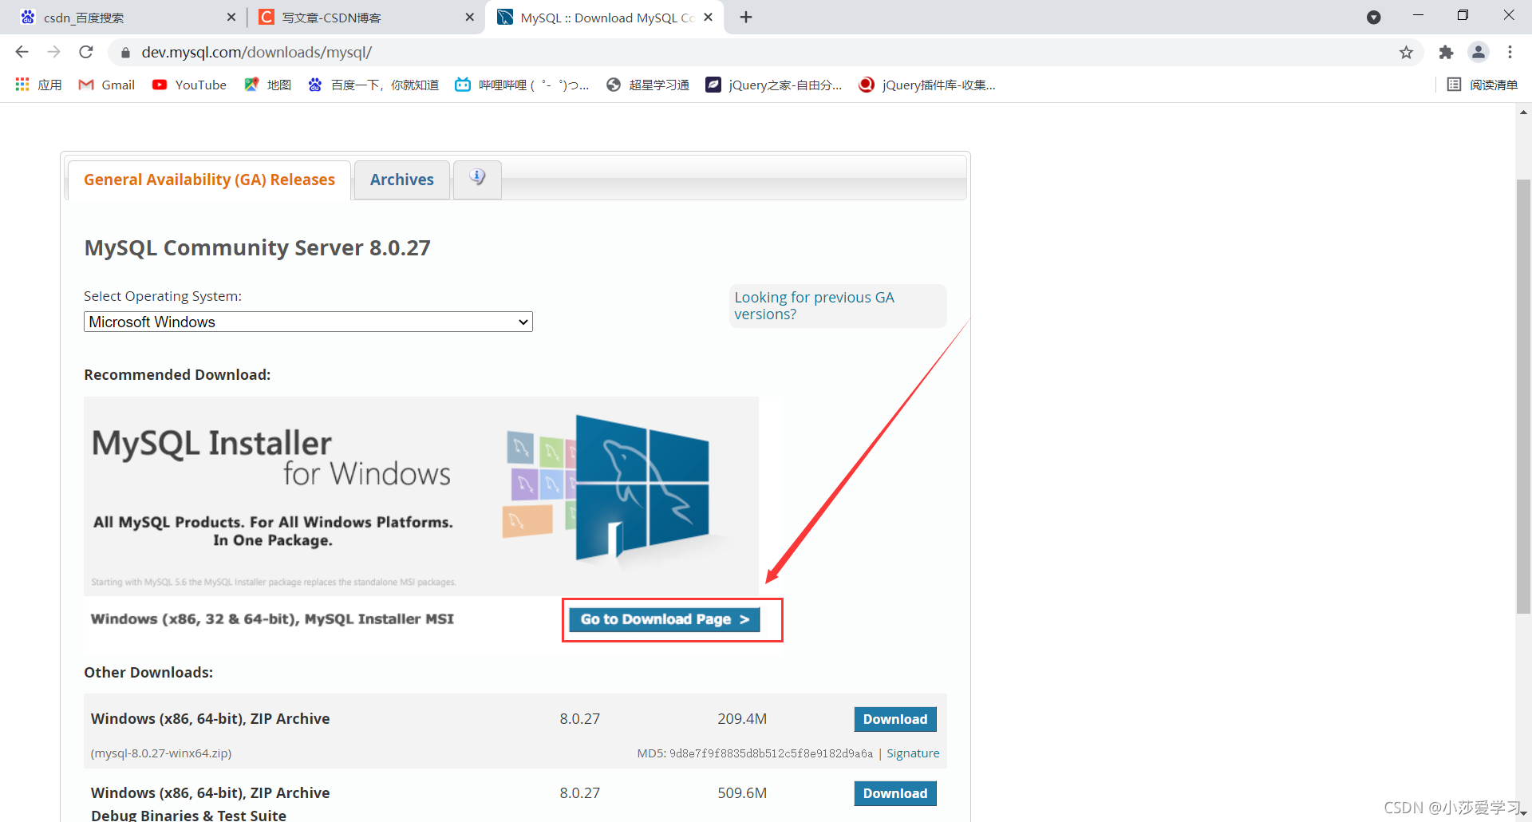
Task: Expand the Select Operating System dropdown
Action: pyautogui.click(x=308, y=322)
